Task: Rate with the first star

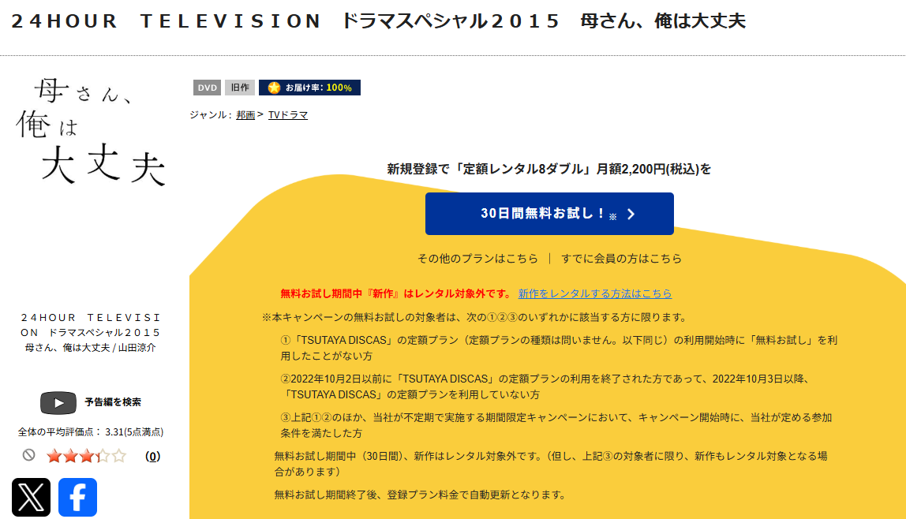Action: 54,456
